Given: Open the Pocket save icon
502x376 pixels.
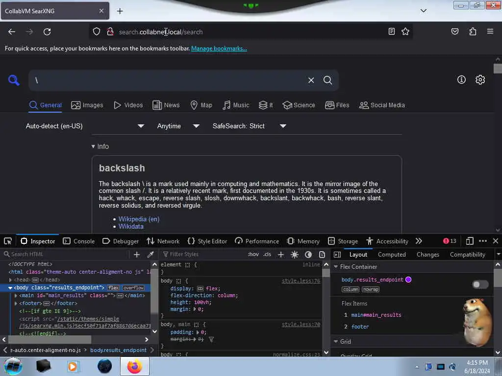Looking at the screenshot, I should [454, 32].
